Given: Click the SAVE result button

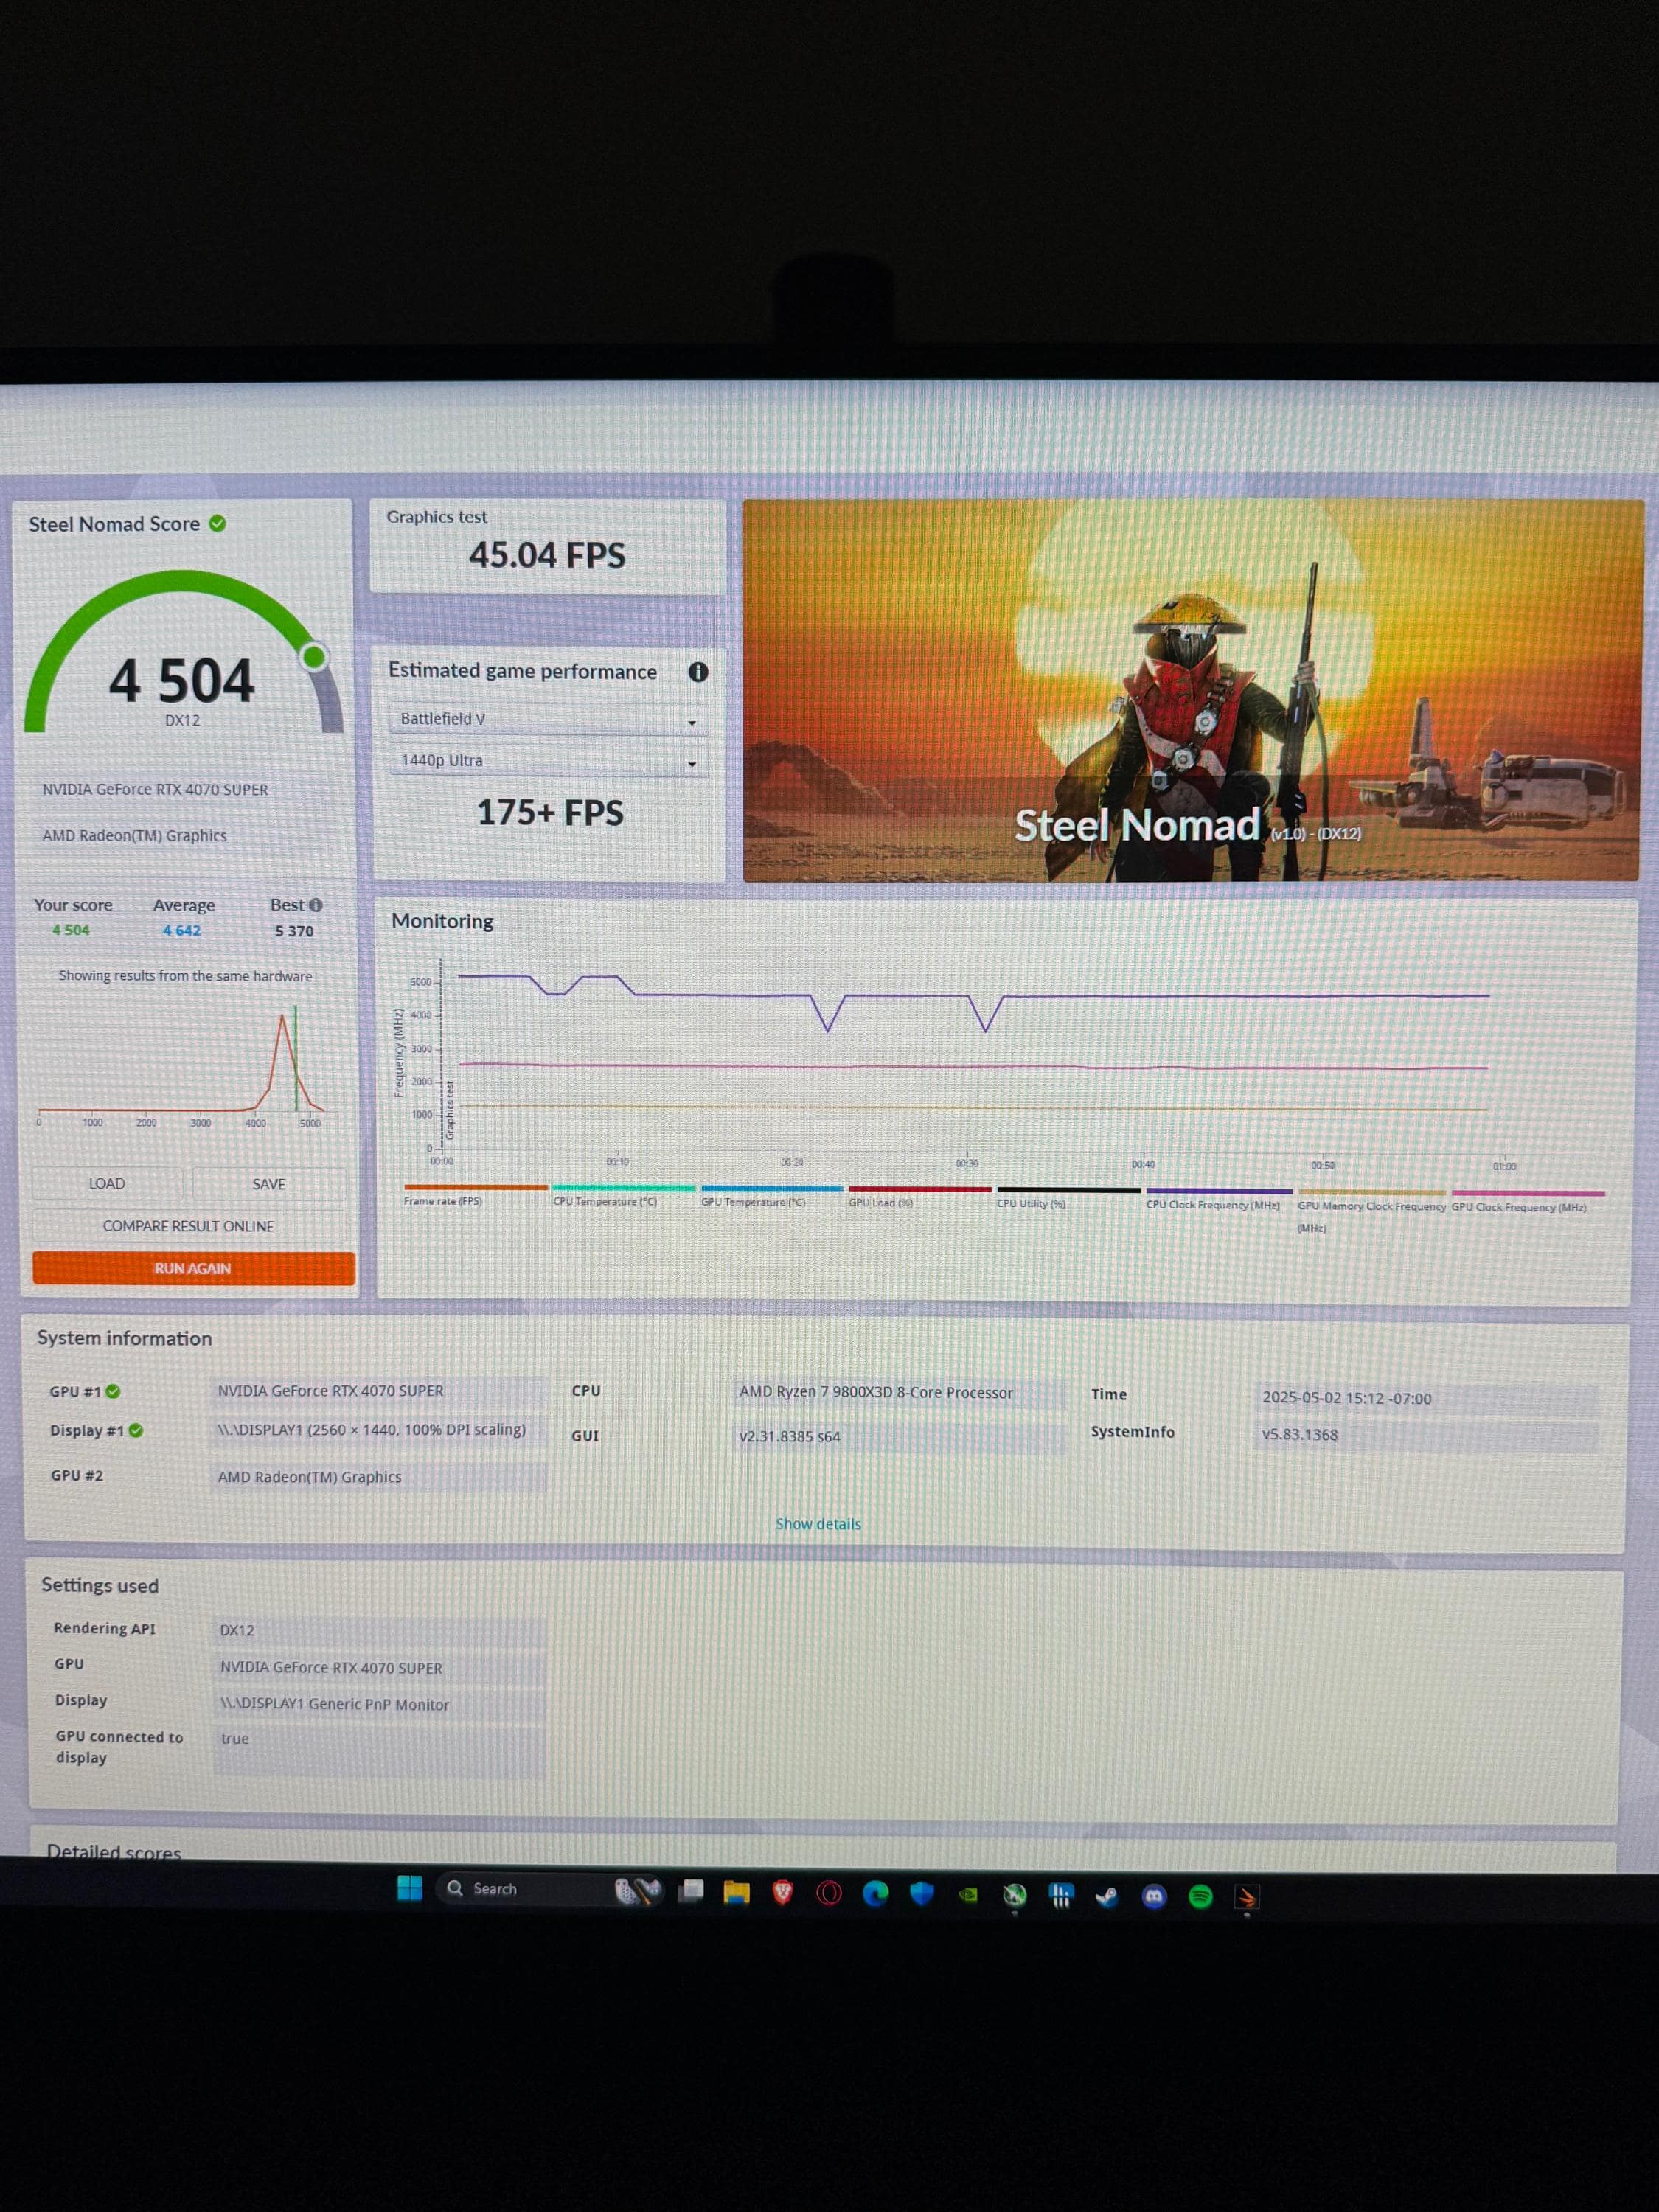Looking at the screenshot, I should (268, 1184).
